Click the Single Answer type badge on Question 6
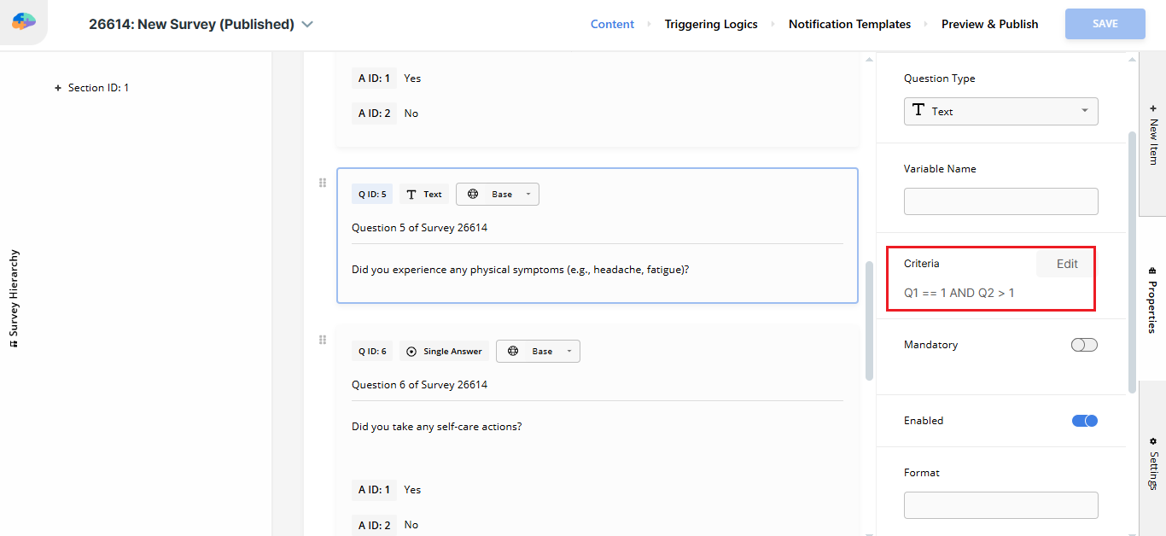Viewport: 1166px width, 536px height. click(444, 351)
